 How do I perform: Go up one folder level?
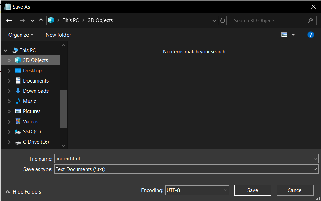point(41,20)
